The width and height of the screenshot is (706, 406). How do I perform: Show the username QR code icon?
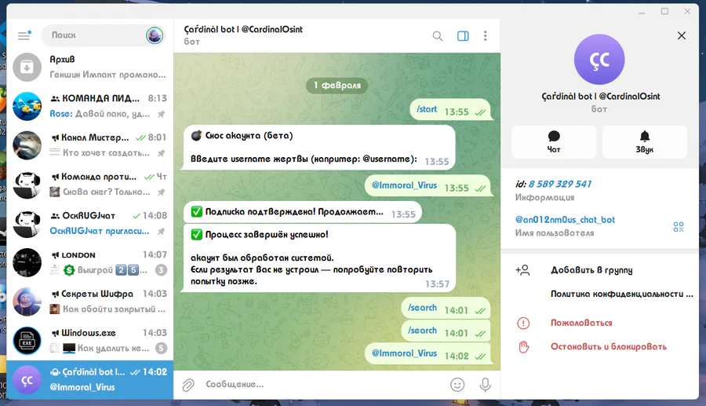(x=679, y=227)
